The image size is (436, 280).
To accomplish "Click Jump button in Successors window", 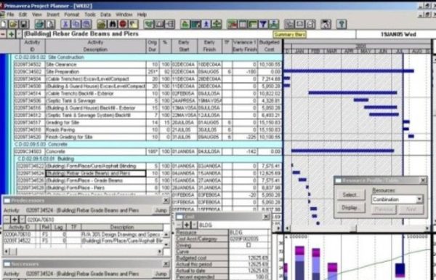I will 161,274.
